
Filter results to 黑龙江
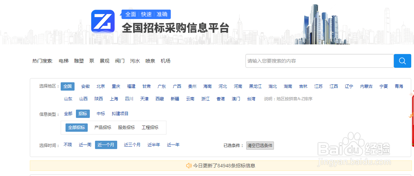255,86
